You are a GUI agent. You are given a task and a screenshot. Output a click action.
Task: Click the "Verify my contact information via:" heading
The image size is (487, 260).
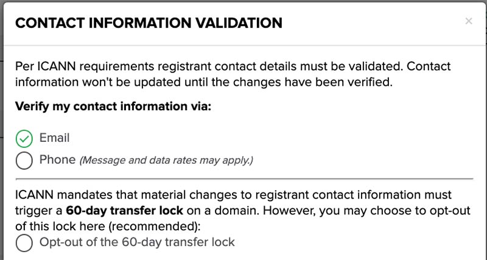113,106
